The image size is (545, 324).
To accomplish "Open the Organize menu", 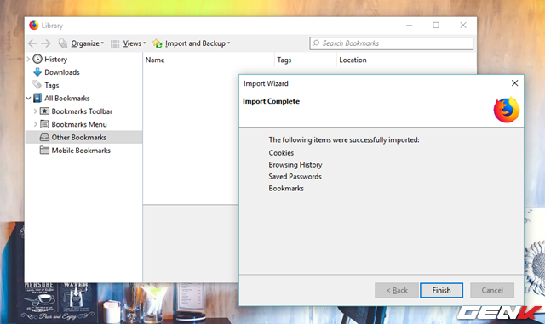I will (x=87, y=43).
